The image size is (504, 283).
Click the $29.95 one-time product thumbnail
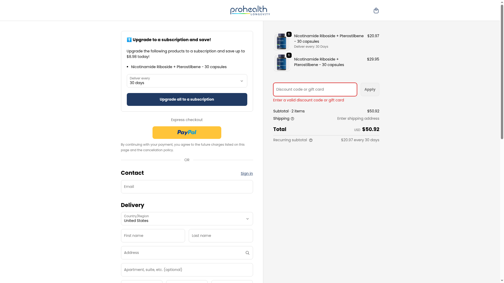[x=282, y=62]
